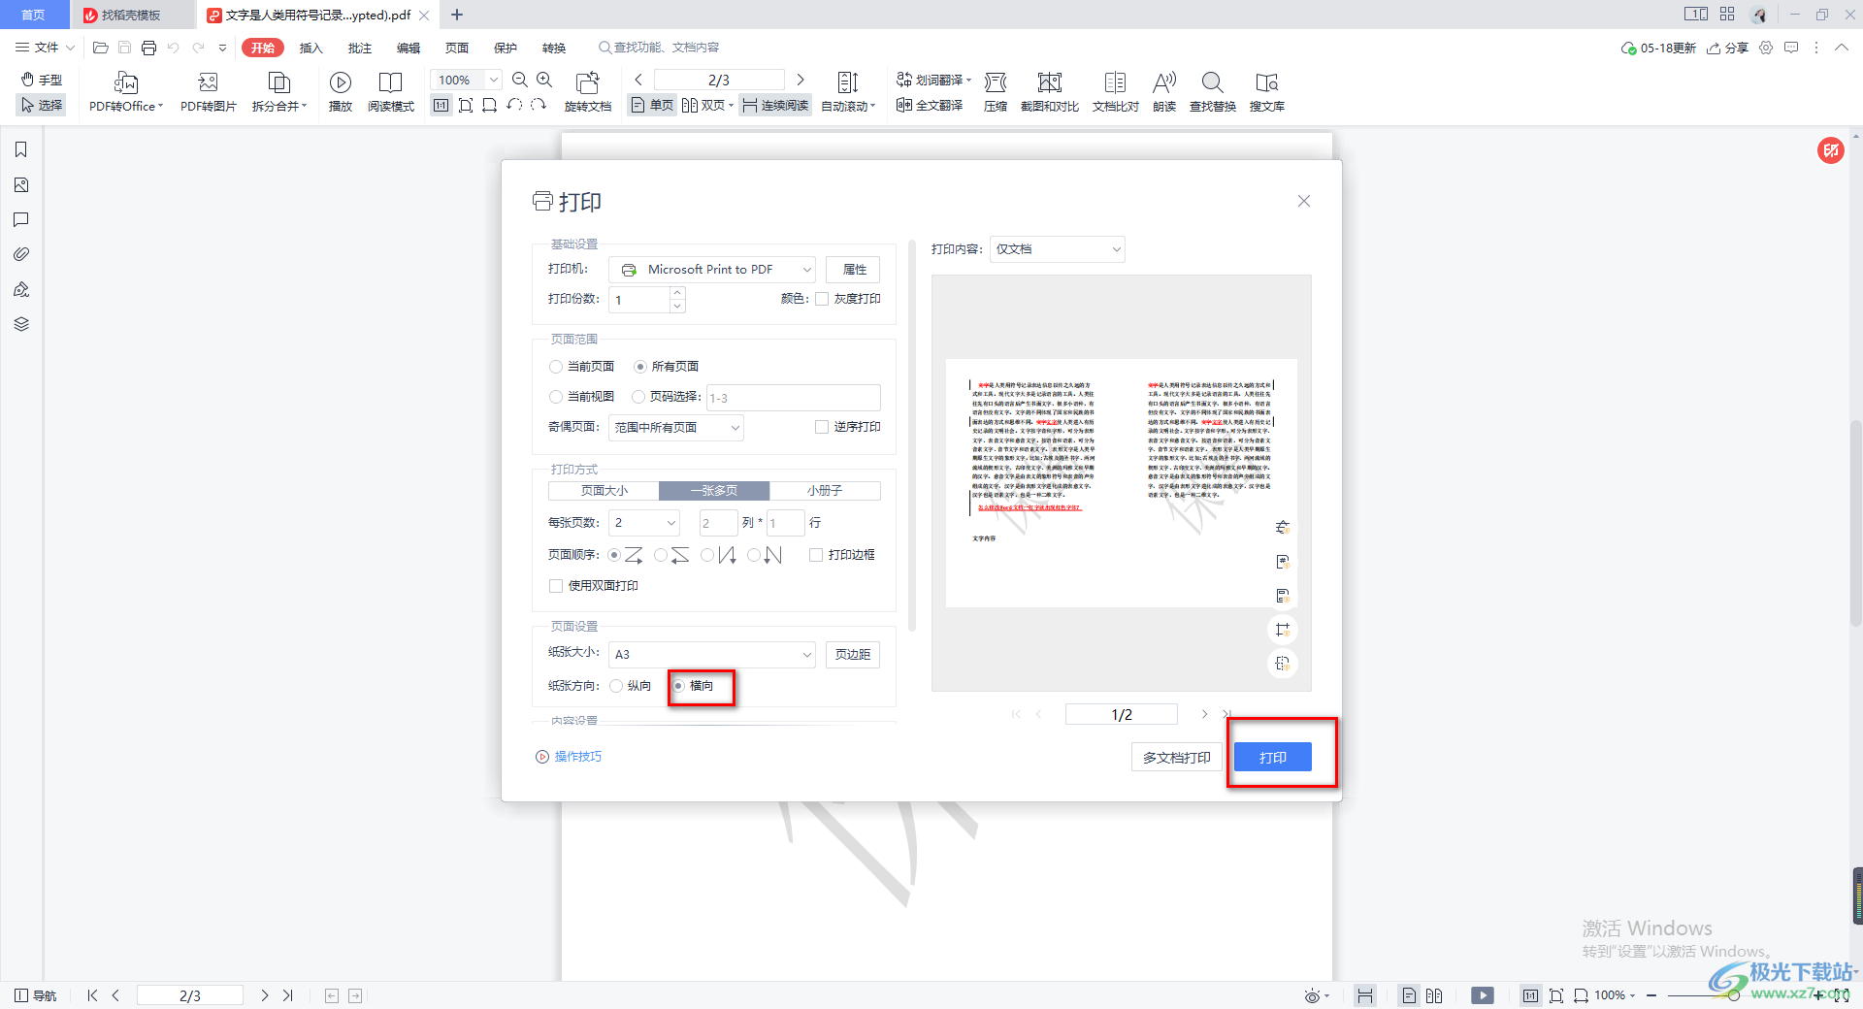Viewport: 1863px width, 1009px height.
Task: Click the 页边距 margins button
Action: [853, 655]
